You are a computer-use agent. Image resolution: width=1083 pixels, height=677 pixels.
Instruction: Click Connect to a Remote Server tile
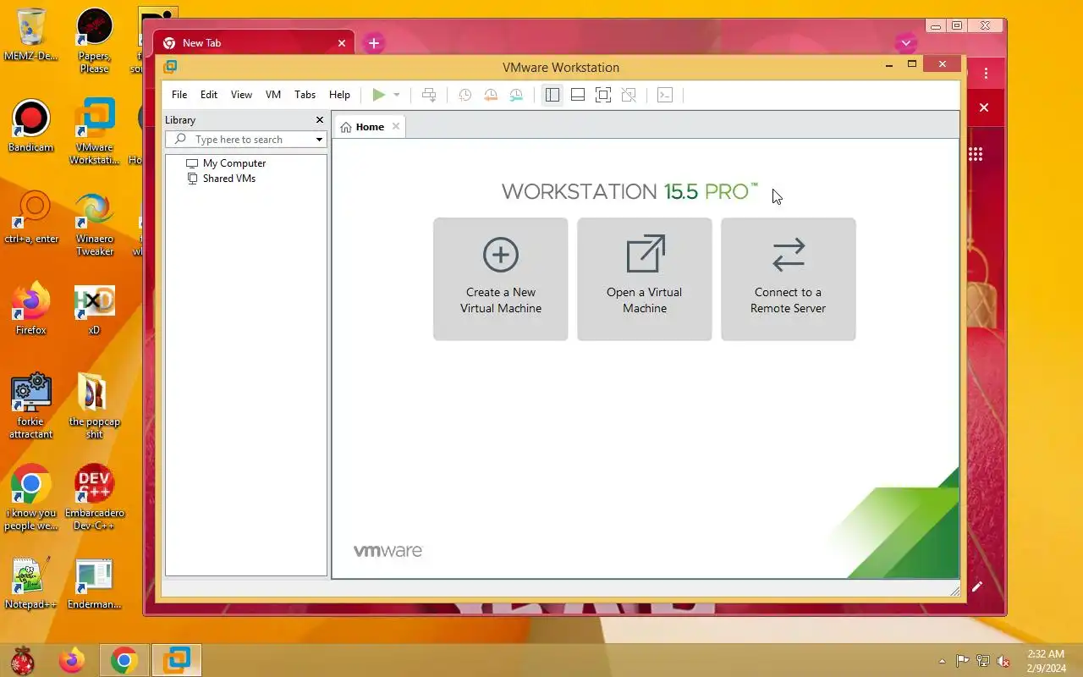789,279
